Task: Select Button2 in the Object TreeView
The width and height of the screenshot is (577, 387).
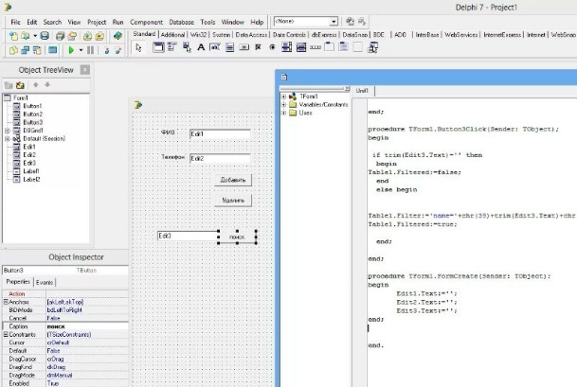Action: (32, 114)
